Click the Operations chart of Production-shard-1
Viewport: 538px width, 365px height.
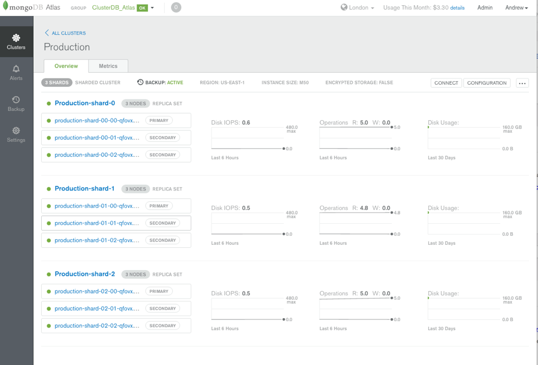click(356, 224)
